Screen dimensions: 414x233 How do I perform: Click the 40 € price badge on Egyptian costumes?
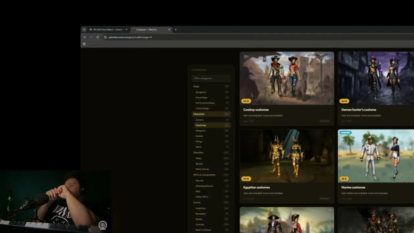[246, 179]
